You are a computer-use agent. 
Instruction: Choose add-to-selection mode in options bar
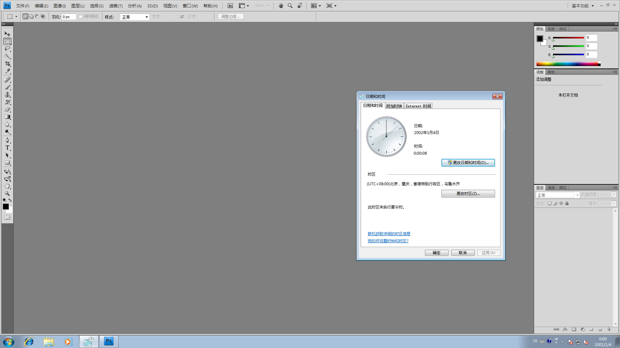[x=31, y=16]
